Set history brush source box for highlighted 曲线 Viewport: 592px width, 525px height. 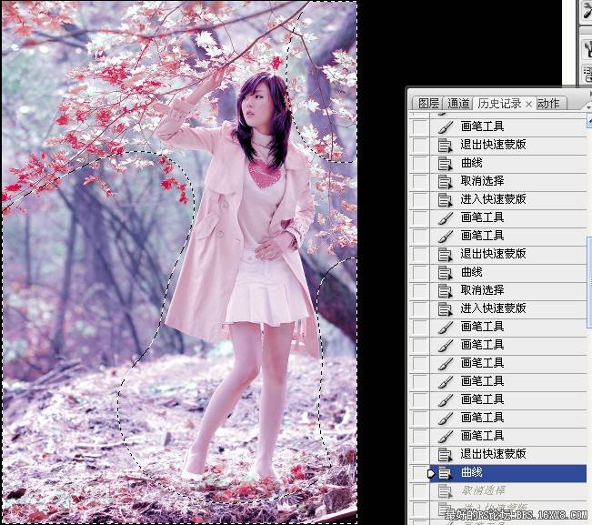419,472
